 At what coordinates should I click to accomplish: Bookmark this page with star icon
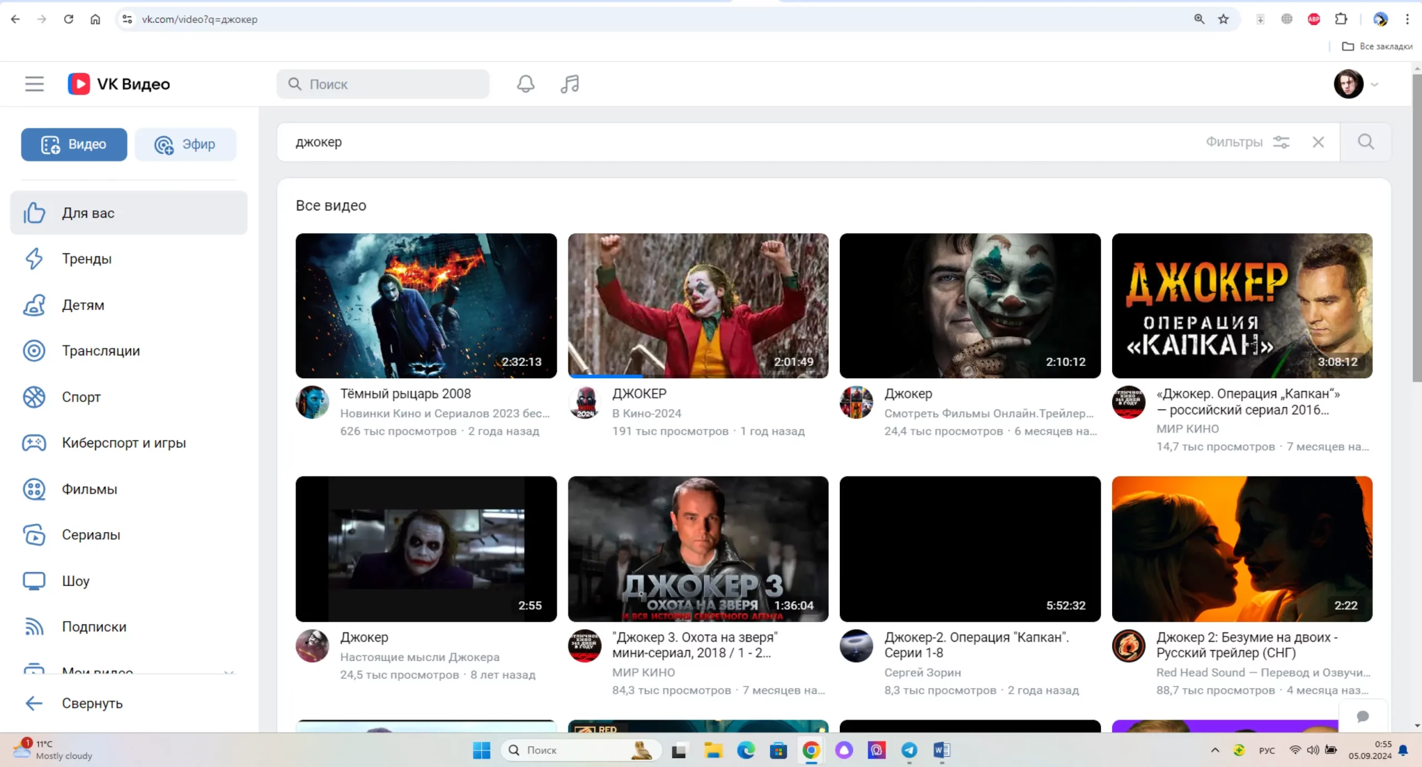pos(1223,19)
